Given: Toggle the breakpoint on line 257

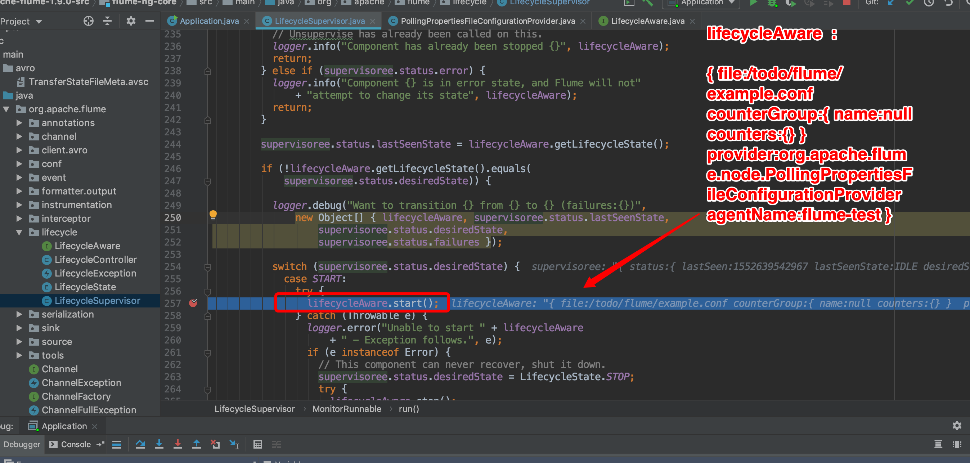Looking at the screenshot, I should pyautogui.click(x=194, y=303).
